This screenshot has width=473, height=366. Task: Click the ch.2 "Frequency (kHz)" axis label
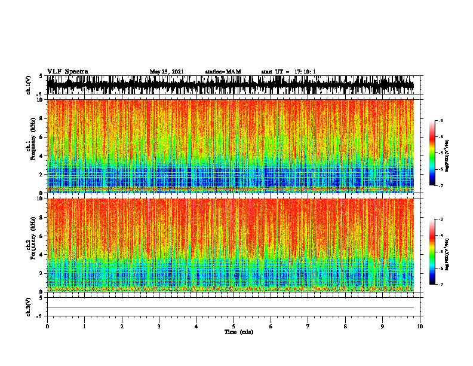33,238
